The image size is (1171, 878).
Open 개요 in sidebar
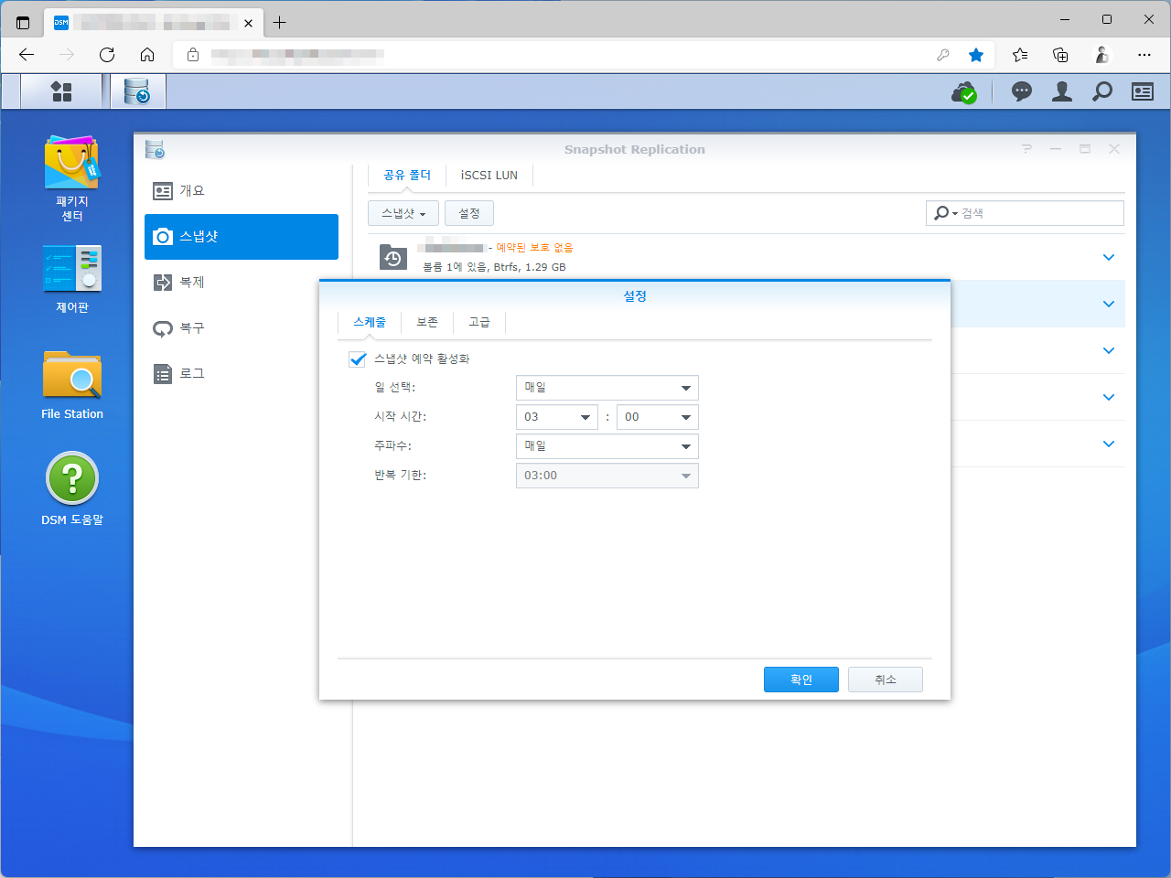[x=242, y=191]
